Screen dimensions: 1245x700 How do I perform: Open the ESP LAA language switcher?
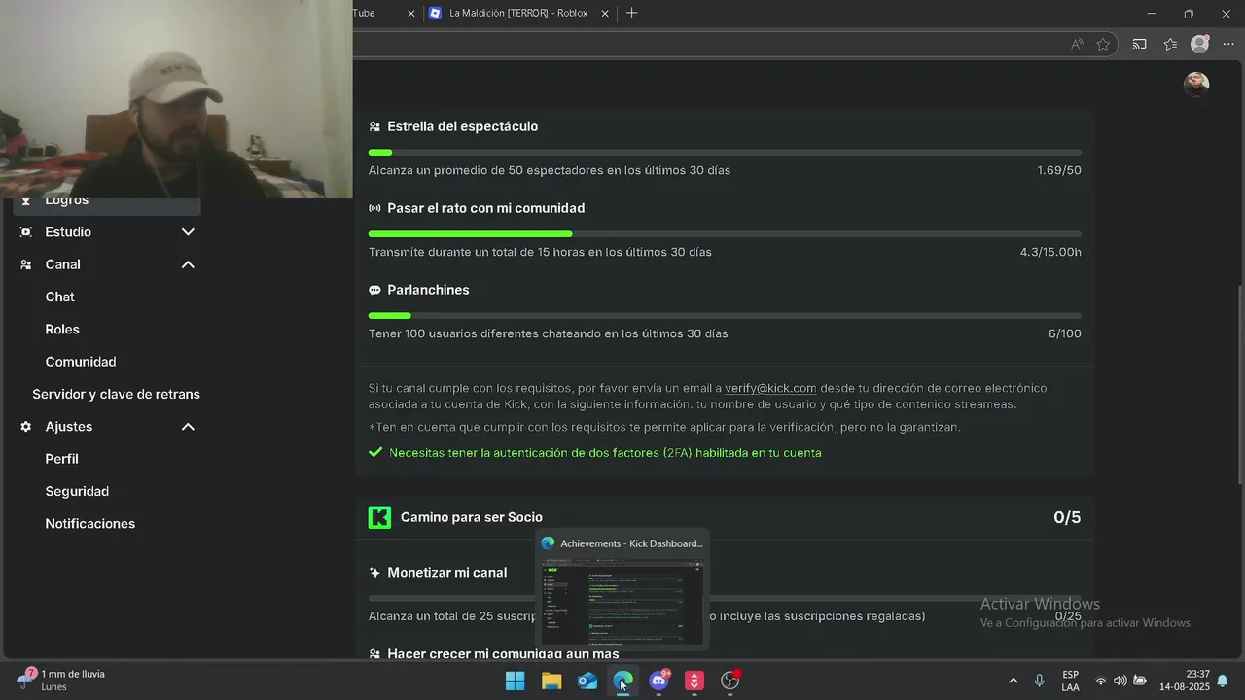[1070, 681]
